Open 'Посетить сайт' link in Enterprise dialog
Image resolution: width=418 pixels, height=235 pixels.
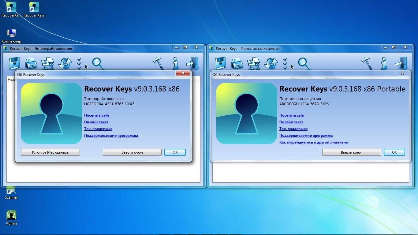pyautogui.click(x=97, y=115)
